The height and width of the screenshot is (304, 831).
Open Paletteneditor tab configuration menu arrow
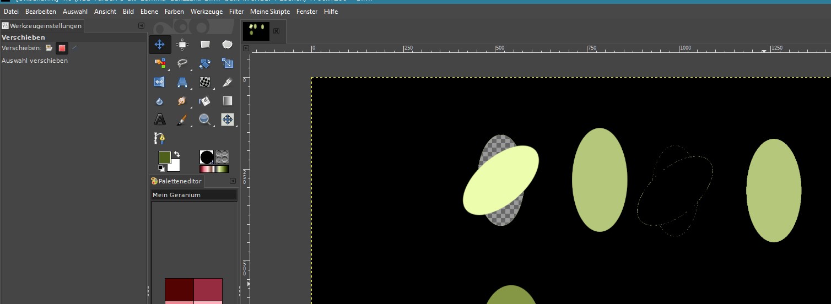233,181
